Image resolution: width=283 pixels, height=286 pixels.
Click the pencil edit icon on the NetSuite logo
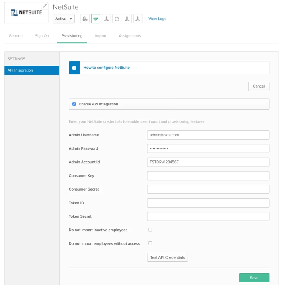pos(45,6)
